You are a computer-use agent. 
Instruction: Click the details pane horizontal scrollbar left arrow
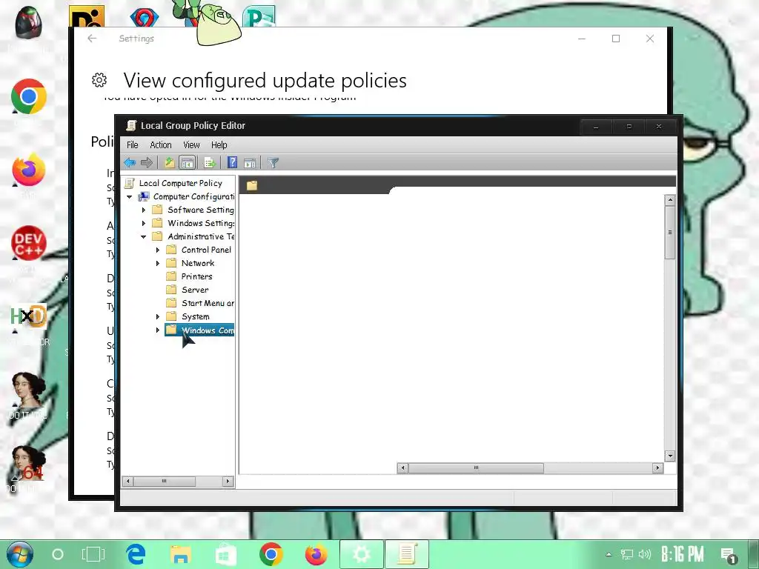tap(402, 468)
